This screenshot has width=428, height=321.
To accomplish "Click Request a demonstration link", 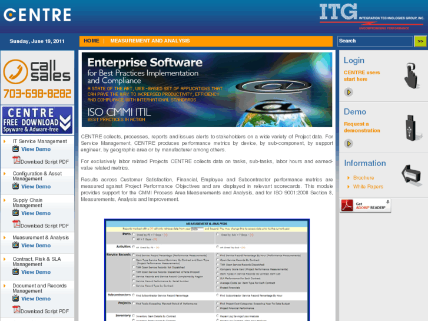I will tap(361, 127).
